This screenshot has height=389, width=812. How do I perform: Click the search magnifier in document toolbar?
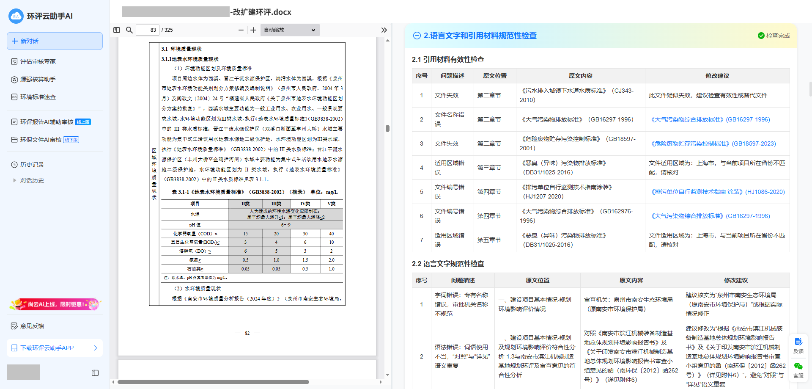[x=129, y=30]
